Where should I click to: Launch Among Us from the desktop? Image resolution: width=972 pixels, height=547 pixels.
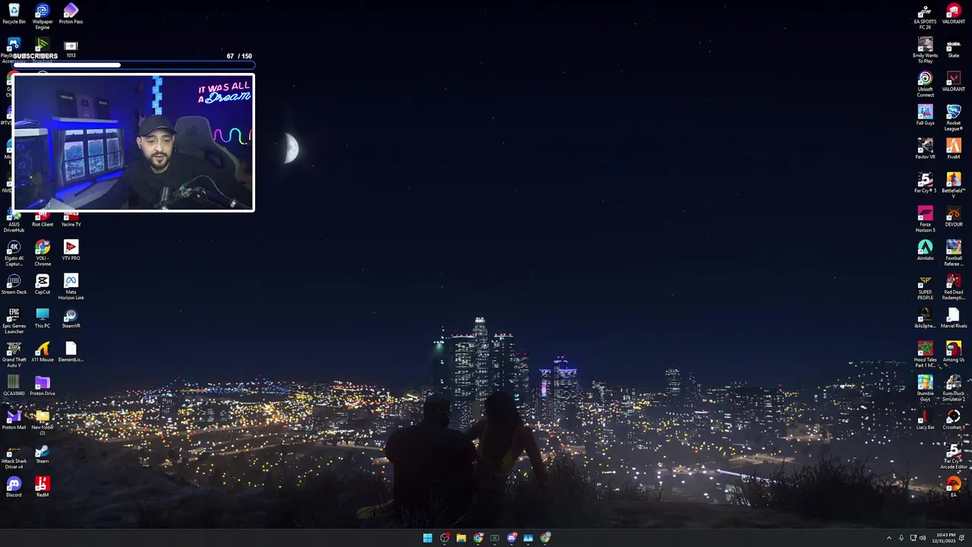(x=954, y=353)
